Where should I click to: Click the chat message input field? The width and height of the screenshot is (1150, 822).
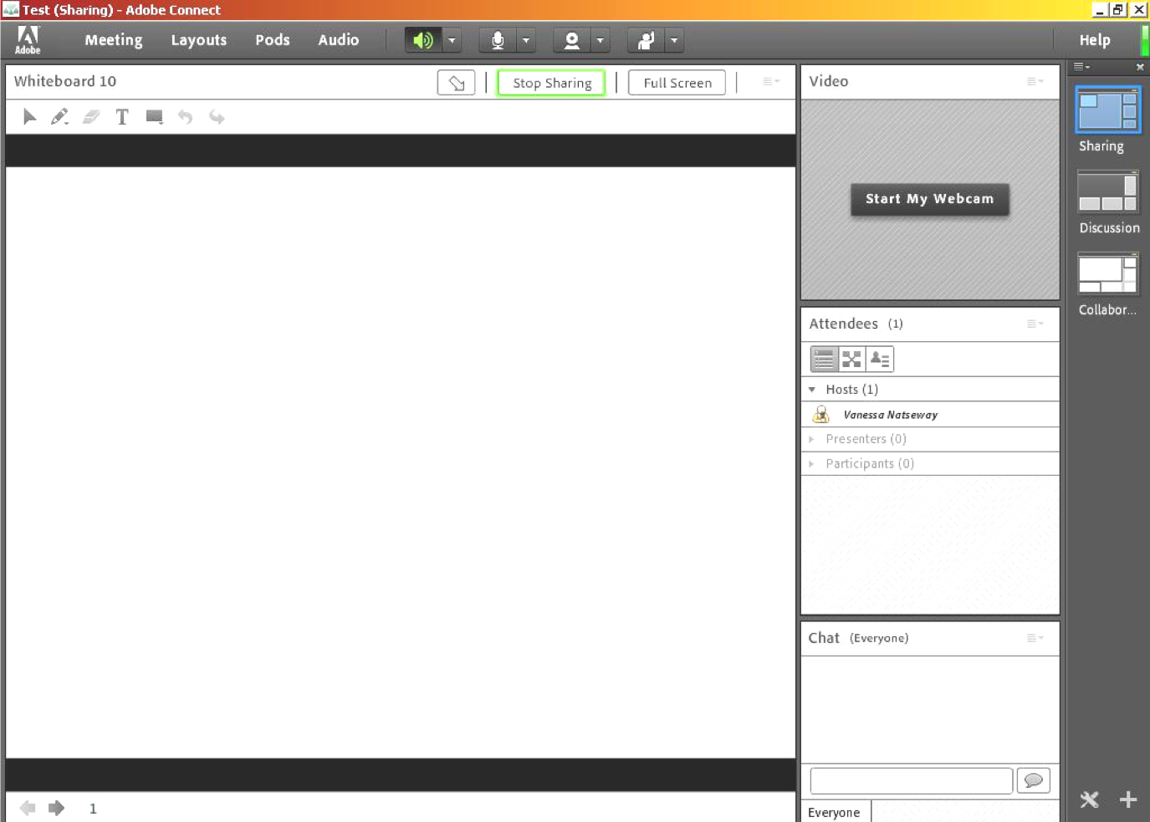click(912, 781)
